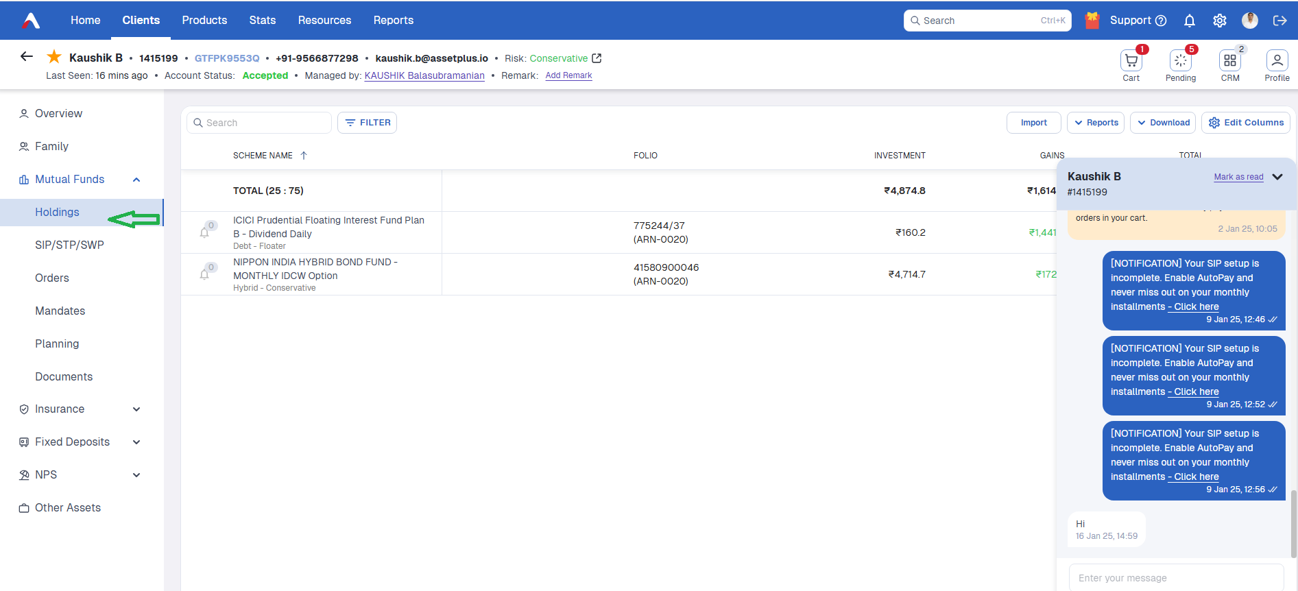Click Edit Columns button
The image size is (1298, 591).
[1246, 123]
